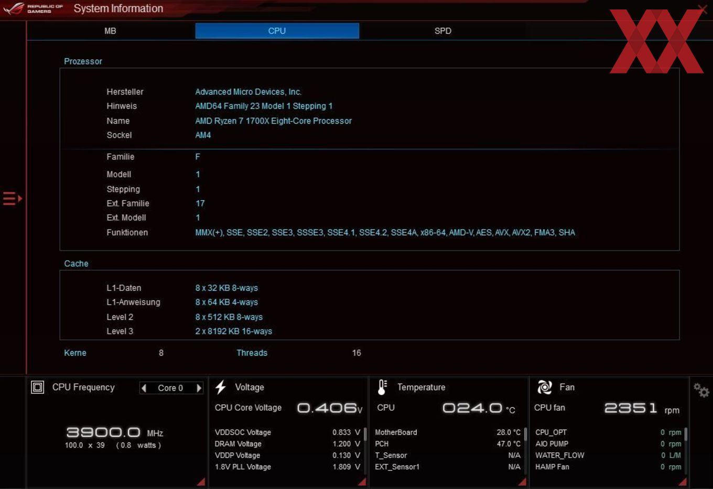Click the '8 x 512 KB 8-ways' value
The image size is (713, 489).
[x=229, y=317]
